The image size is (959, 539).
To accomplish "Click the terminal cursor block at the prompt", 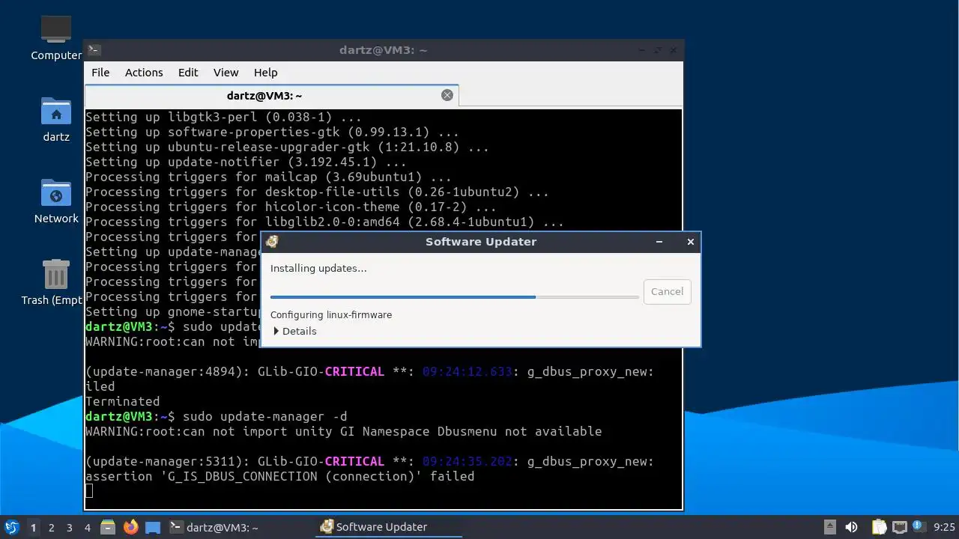I will point(89,491).
